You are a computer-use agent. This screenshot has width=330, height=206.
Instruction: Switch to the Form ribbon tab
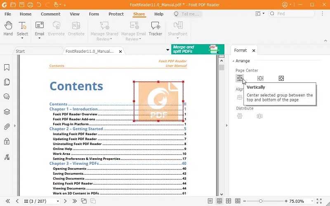coord(94,14)
